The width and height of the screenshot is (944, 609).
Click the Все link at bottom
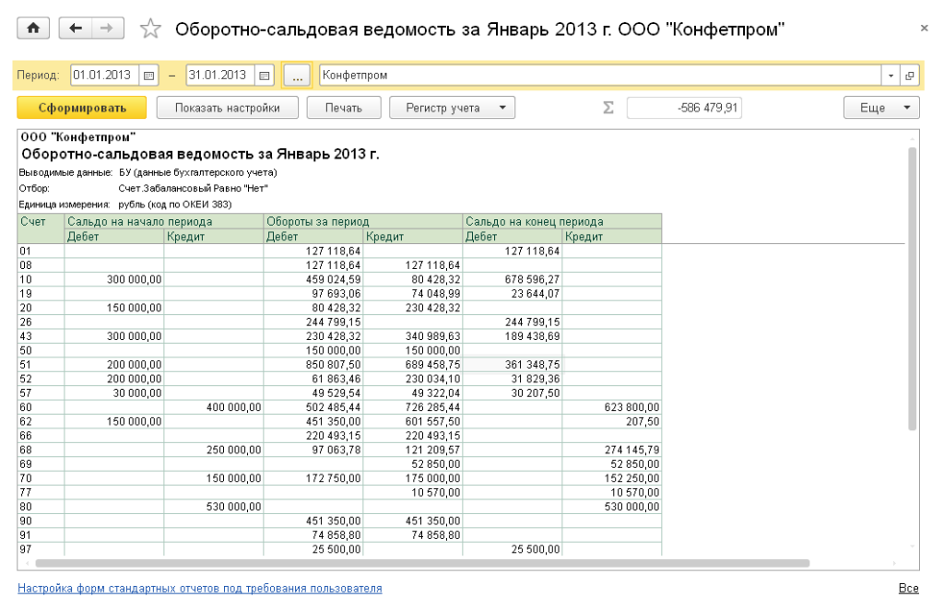tap(908, 588)
